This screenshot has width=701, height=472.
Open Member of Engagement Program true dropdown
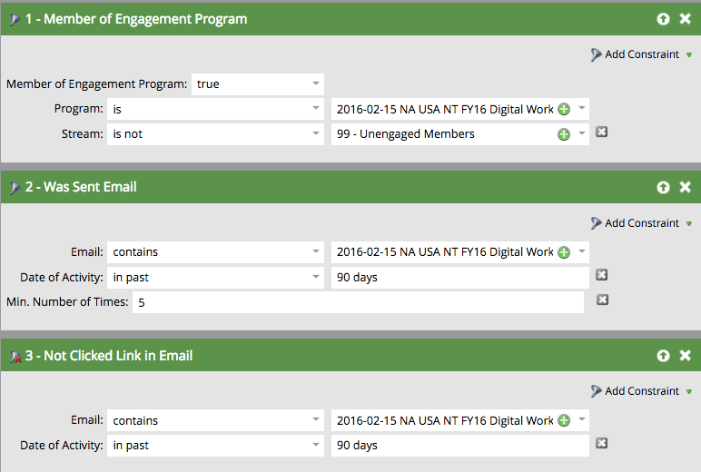(x=258, y=84)
